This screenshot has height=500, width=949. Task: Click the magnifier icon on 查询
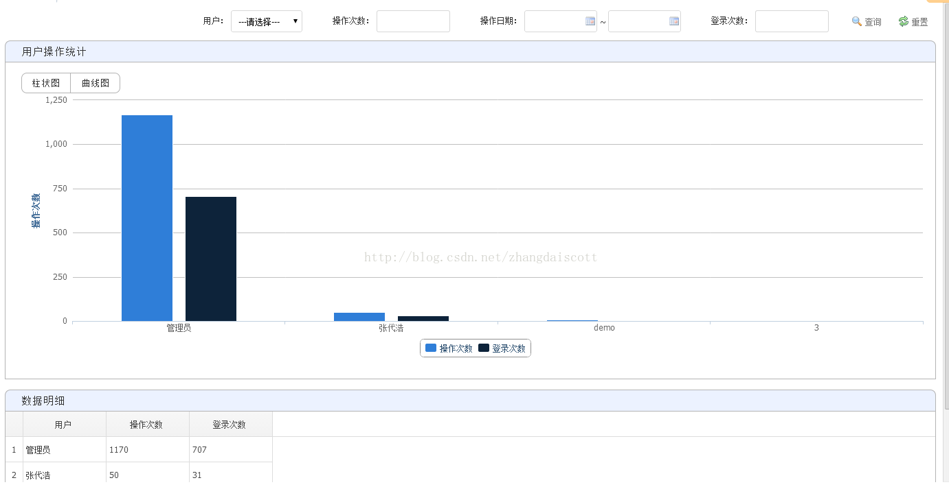click(x=857, y=21)
